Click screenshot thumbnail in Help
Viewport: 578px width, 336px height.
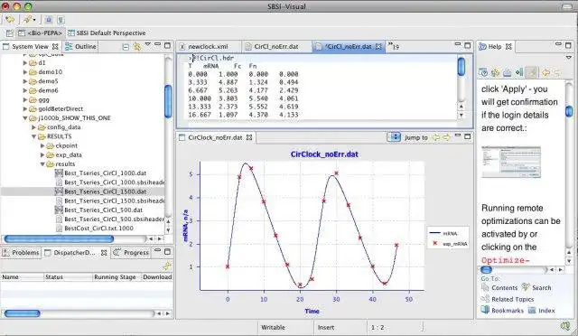pos(511,162)
